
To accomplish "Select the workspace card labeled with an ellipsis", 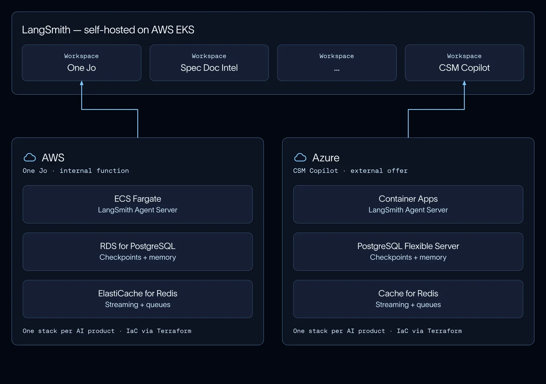I will (337, 63).
